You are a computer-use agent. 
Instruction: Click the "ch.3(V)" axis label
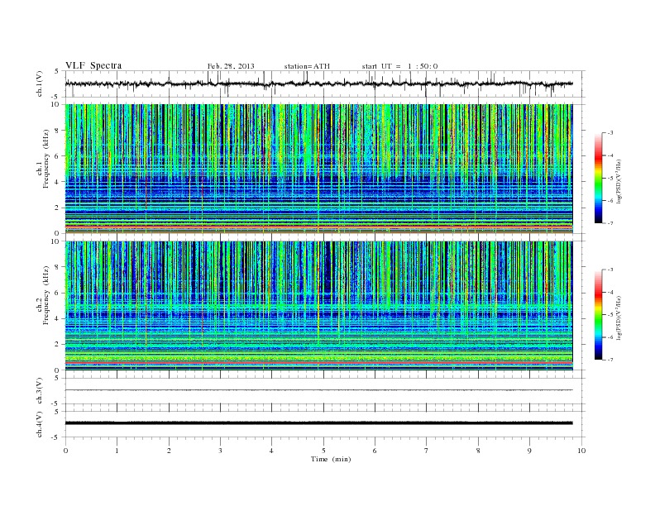pyautogui.click(x=39, y=391)
